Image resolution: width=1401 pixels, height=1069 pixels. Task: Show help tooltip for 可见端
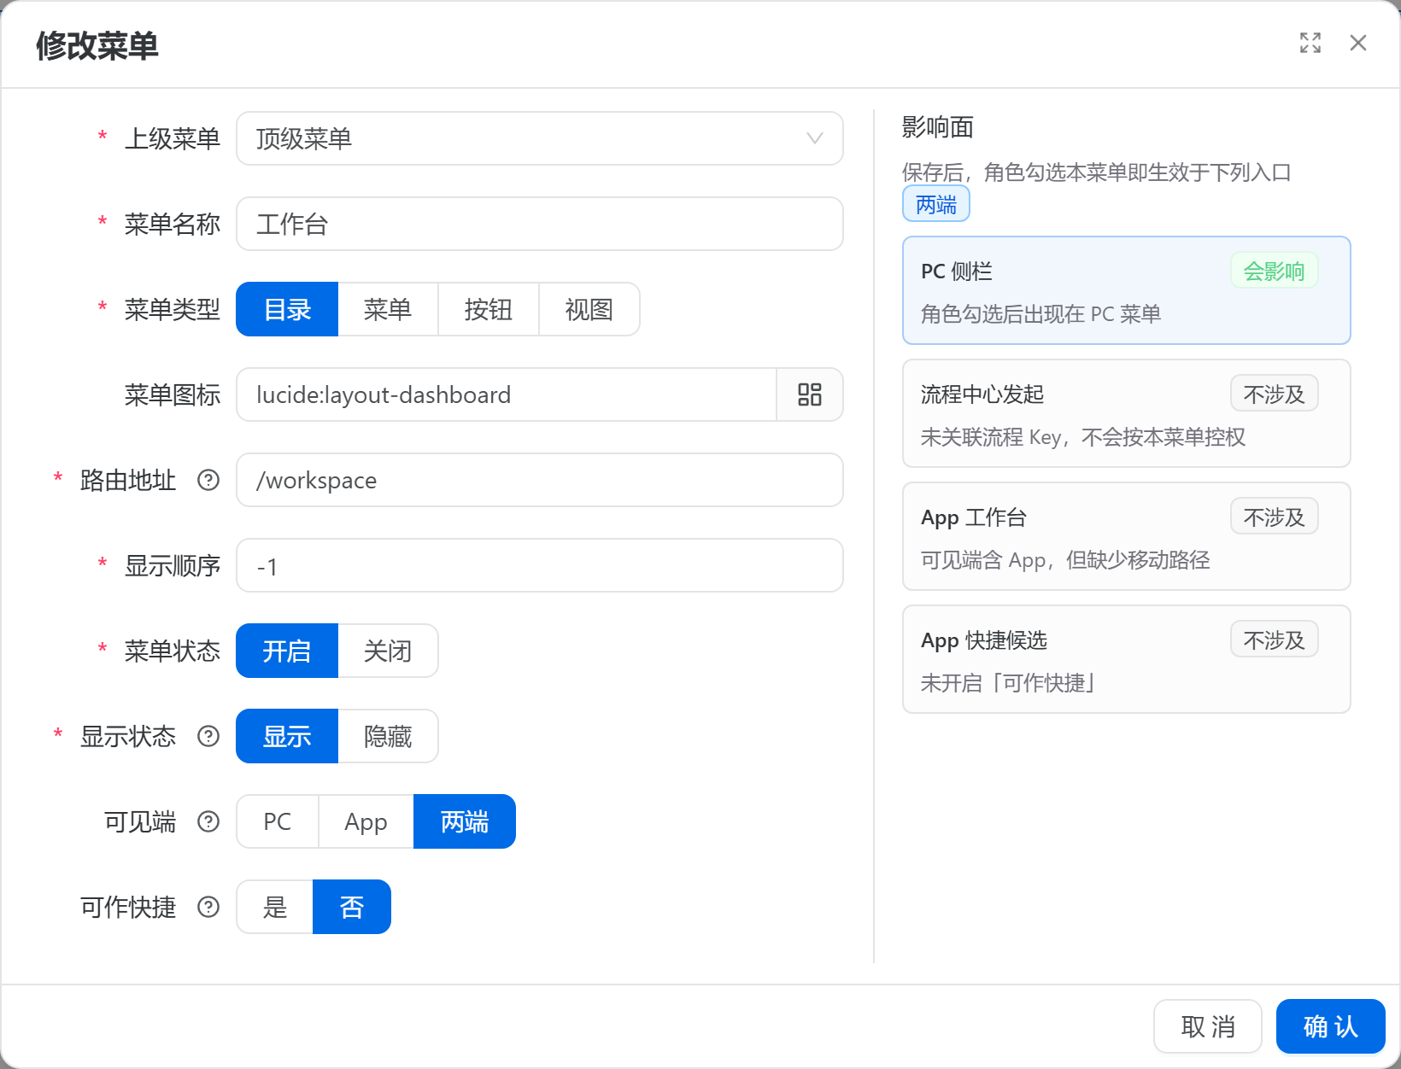(208, 821)
